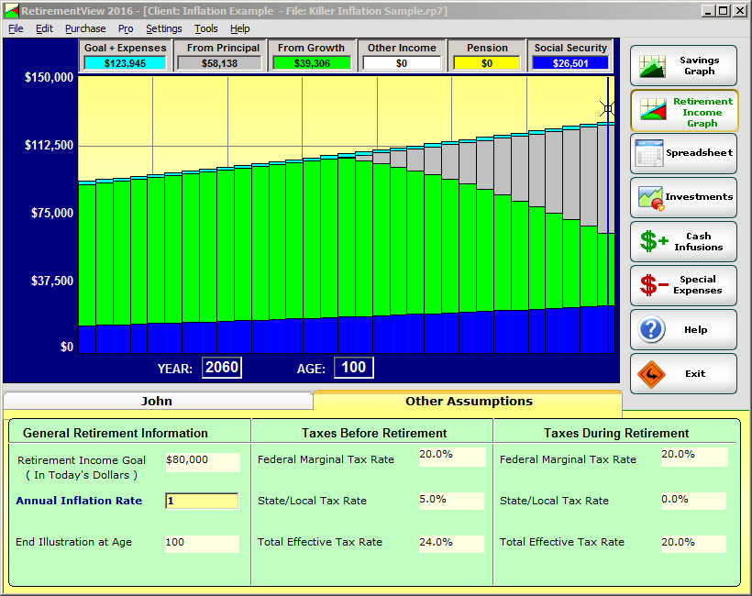The height and width of the screenshot is (596, 752).
Task: Click the End Illustration at Age field
Action: 202,544
